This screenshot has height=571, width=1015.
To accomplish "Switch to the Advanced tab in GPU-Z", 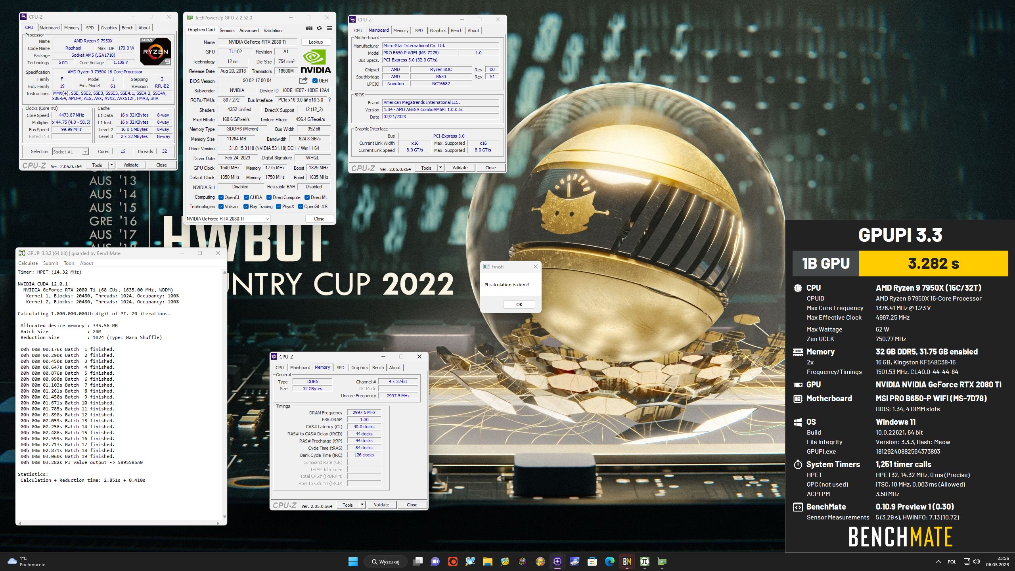I will pyautogui.click(x=249, y=31).
